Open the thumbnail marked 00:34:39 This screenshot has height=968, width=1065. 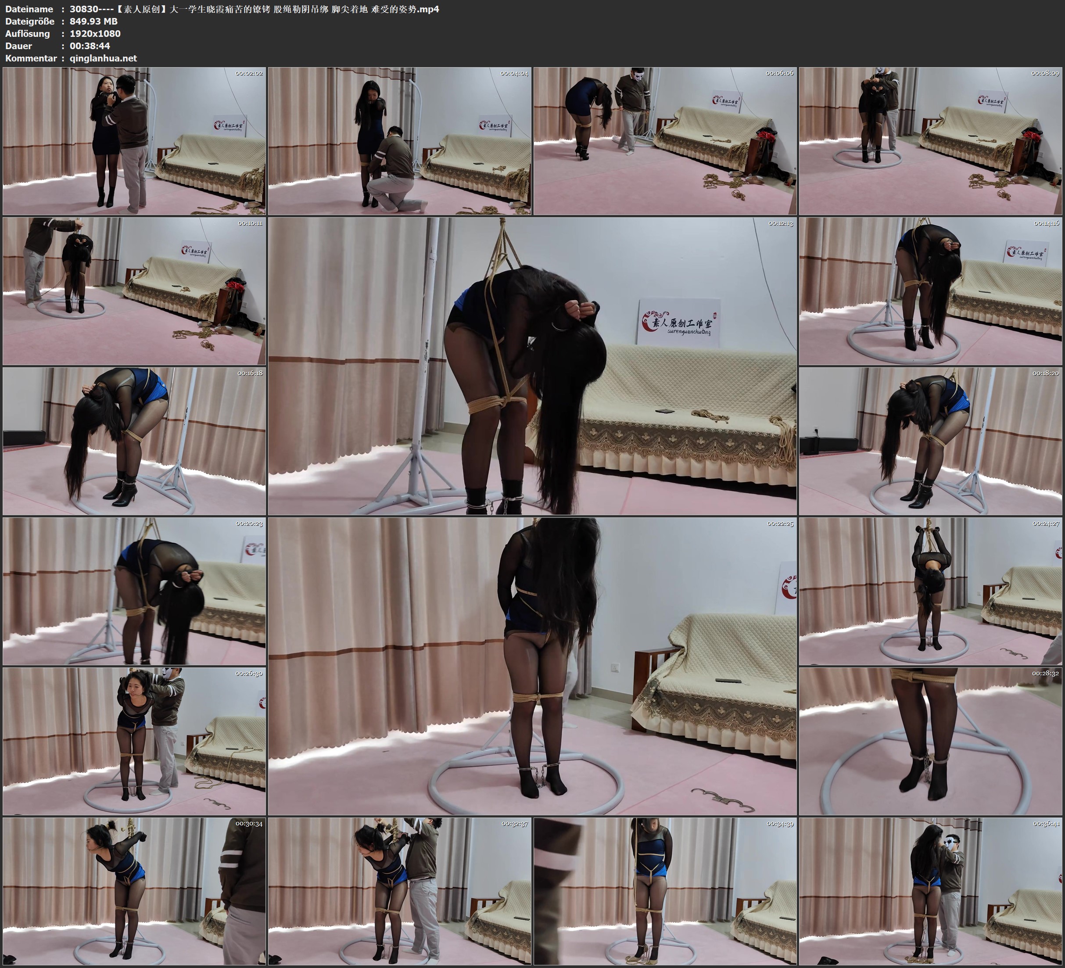pyautogui.click(x=664, y=891)
